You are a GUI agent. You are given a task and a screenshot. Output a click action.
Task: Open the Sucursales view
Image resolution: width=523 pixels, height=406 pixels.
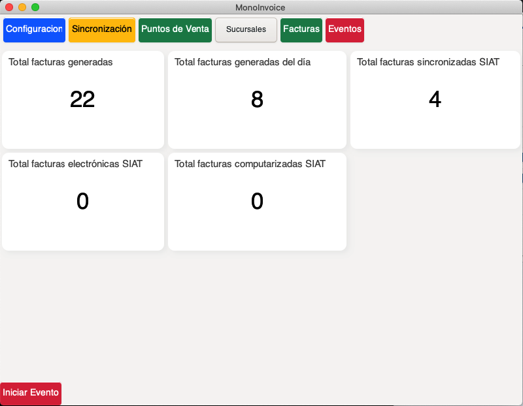[x=246, y=30]
